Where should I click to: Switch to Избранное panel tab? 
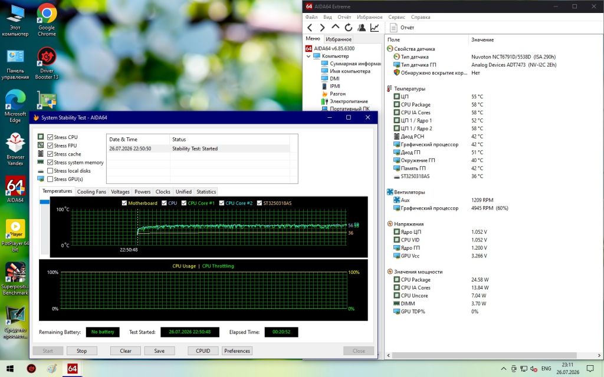tap(338, 39)
